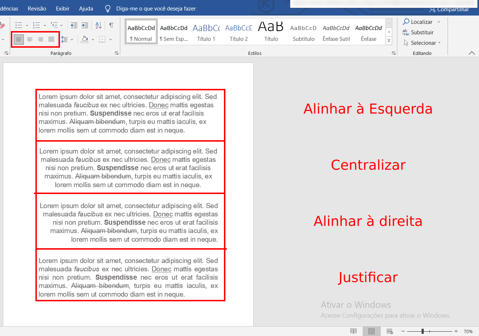The width and height of the screenshot is (479, 336).
Task: Open the sort (AZ) tool
Action: point(98,25)
